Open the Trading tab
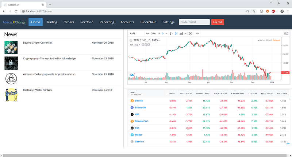This screenshot has height=157, width=292. click(x=52, y=22)
